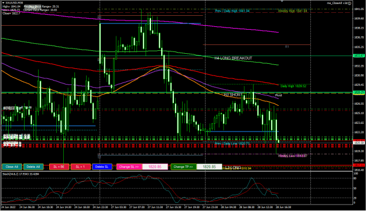Select the R1 level label
The image size is (366, 211).
pos(287,47)
